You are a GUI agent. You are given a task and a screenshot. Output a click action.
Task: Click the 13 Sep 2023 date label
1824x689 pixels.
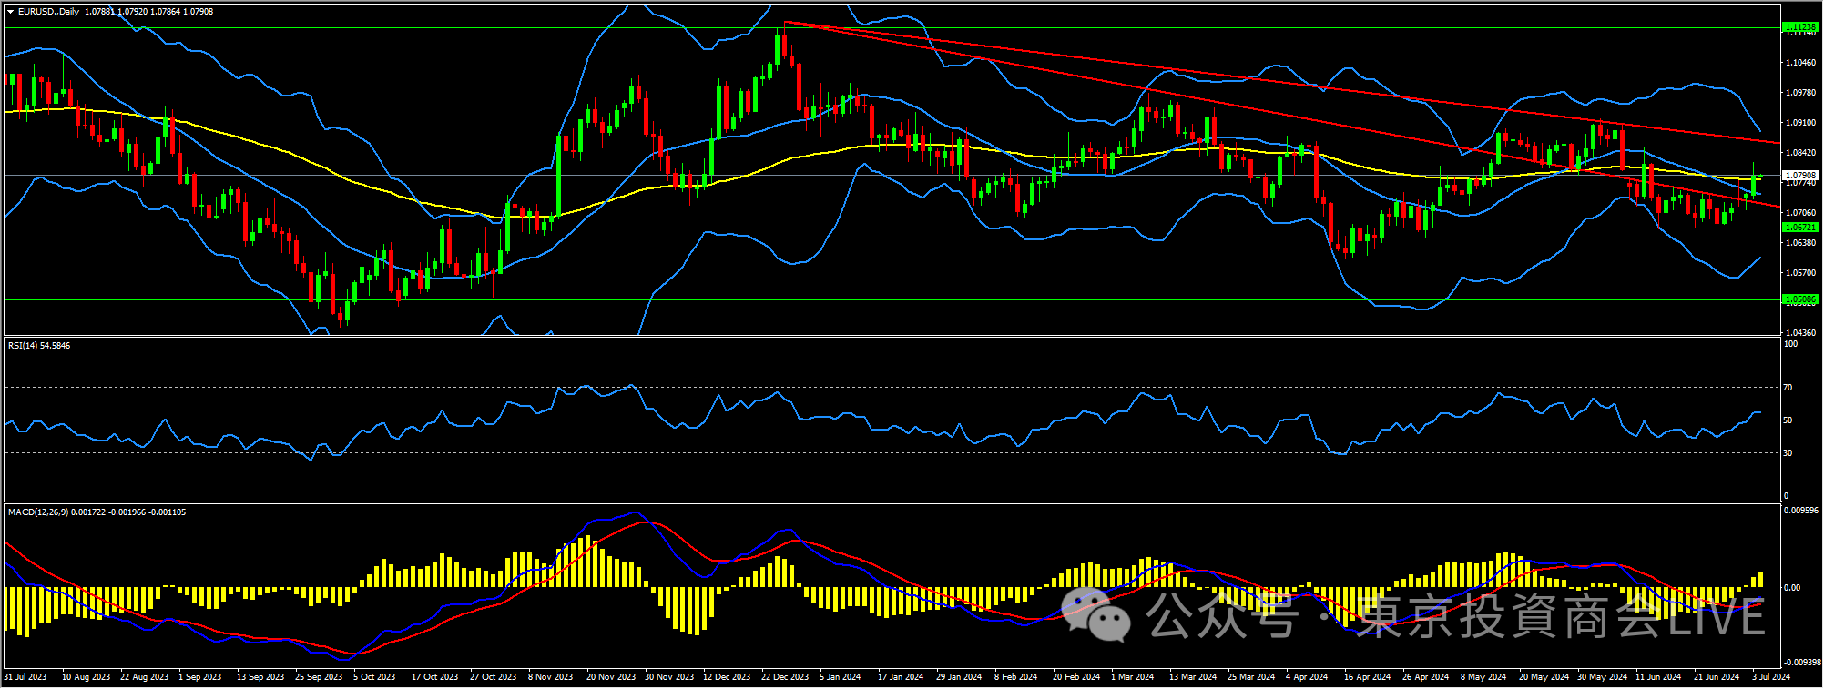pyautogui.click(x=260, y=677)
